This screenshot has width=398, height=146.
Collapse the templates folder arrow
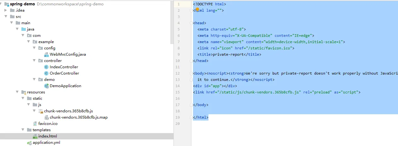point(23,130)
